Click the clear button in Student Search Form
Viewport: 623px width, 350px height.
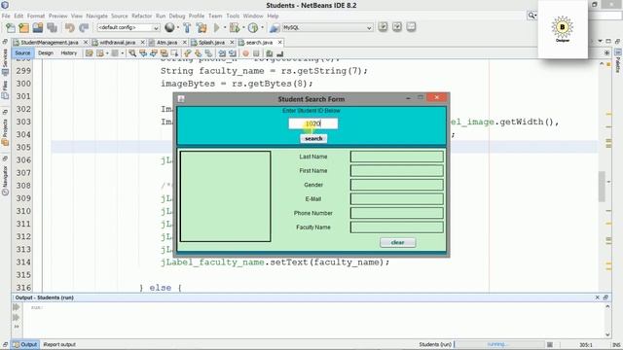tap(398, 242)
